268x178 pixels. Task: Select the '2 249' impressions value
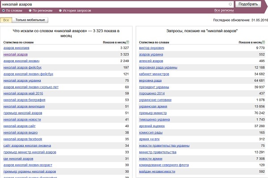click(125, 61)
